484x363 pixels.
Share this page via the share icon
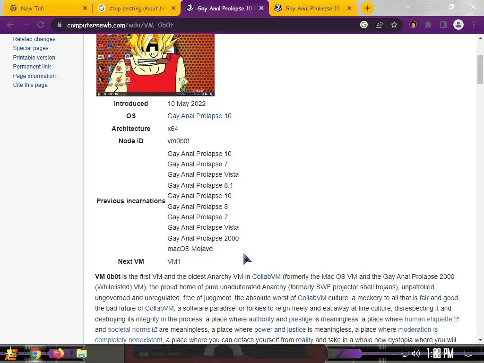coord(379,25)
